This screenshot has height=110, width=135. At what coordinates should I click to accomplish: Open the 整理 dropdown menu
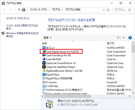pyautogui.click(x=48, y=38)
